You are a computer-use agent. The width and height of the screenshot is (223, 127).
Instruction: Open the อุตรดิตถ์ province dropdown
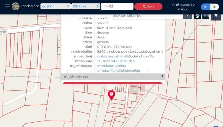[x=55, y=6]
